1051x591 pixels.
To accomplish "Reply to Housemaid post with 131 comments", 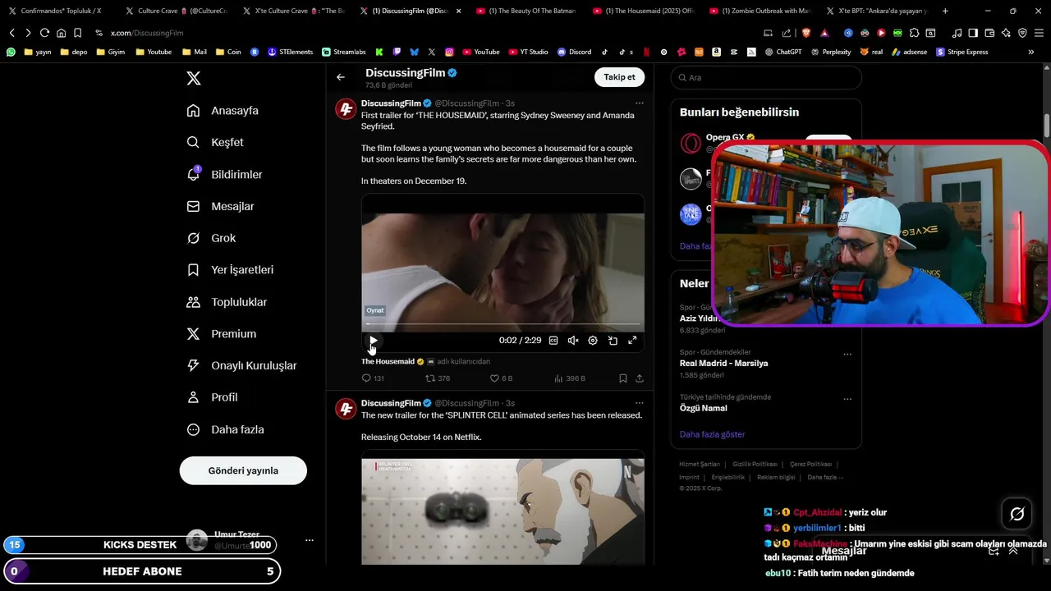I will coord(373,378).
